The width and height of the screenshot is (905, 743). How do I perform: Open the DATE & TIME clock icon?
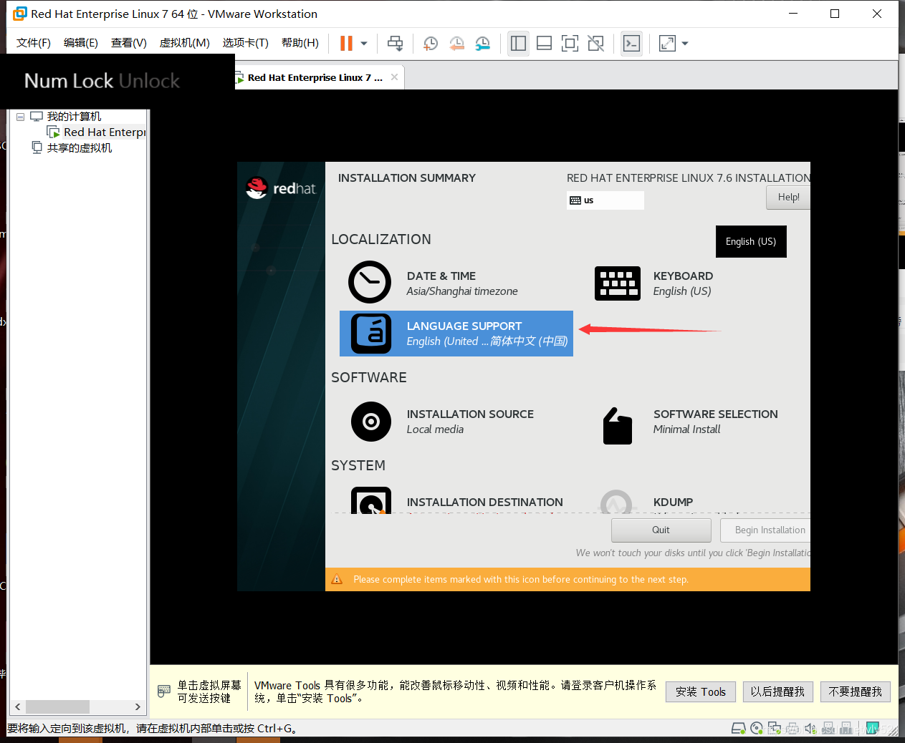(x=370, y=282)
